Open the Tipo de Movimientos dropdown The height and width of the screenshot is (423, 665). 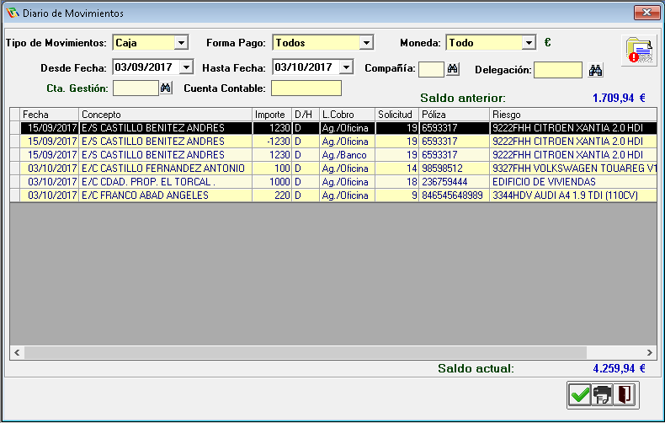181,43
